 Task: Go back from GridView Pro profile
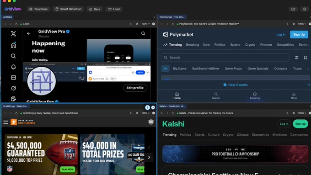click(x=28, y=33)
